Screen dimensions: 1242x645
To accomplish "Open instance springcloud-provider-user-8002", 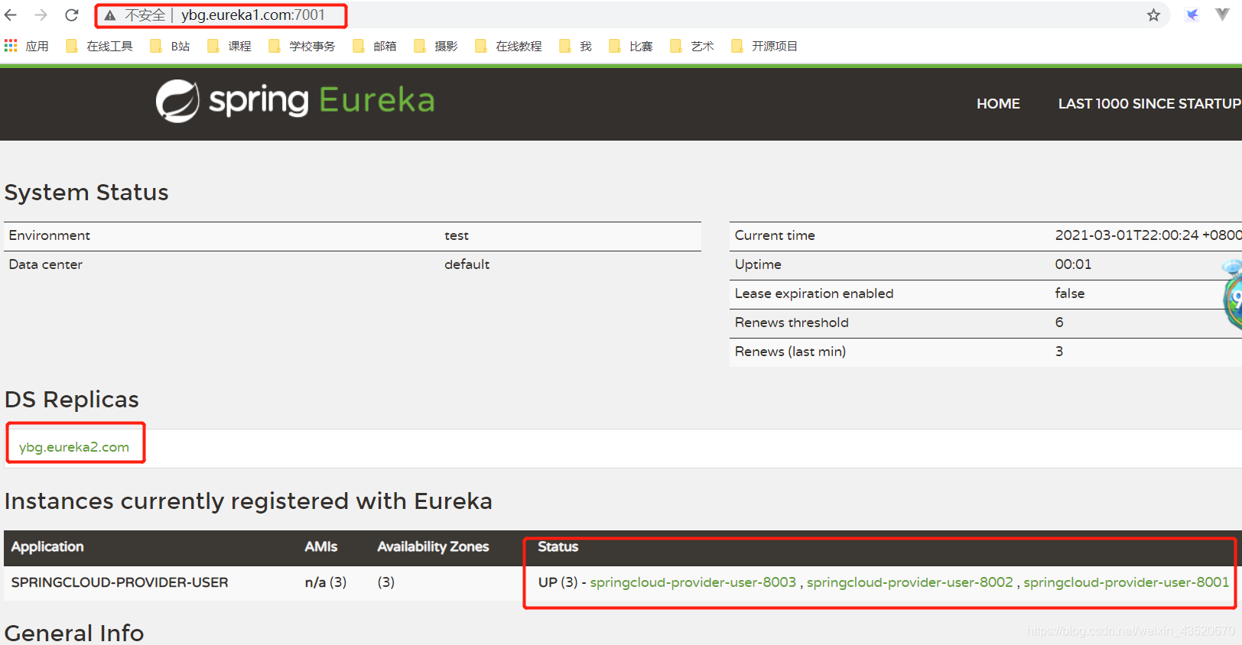I will (x=910, y=582).
